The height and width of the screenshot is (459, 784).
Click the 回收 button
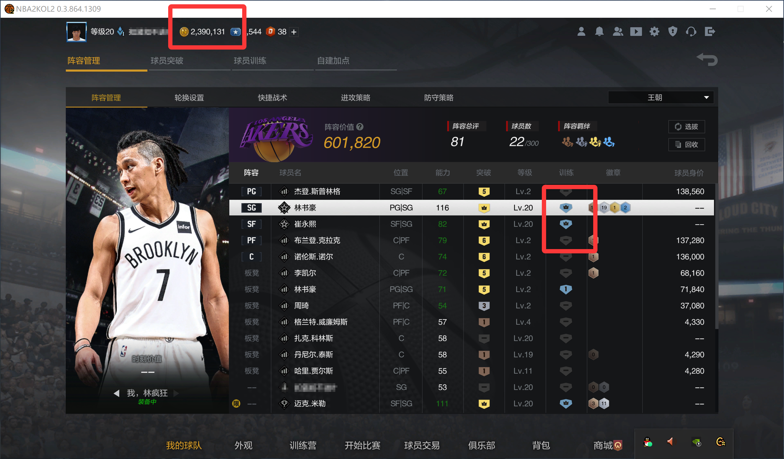(686, 144)
